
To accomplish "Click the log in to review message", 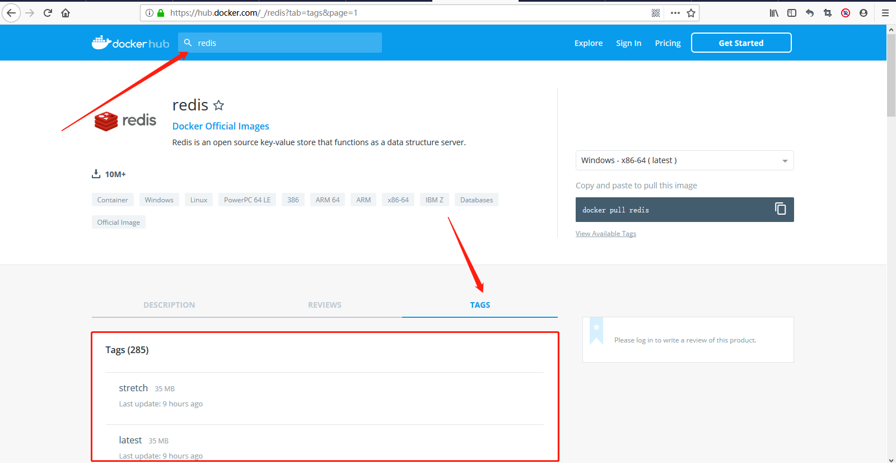I will click(685, 340).
